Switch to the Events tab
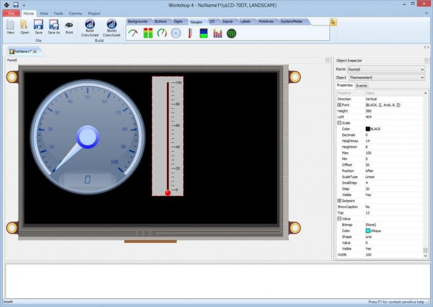 [x=361, y=86]
